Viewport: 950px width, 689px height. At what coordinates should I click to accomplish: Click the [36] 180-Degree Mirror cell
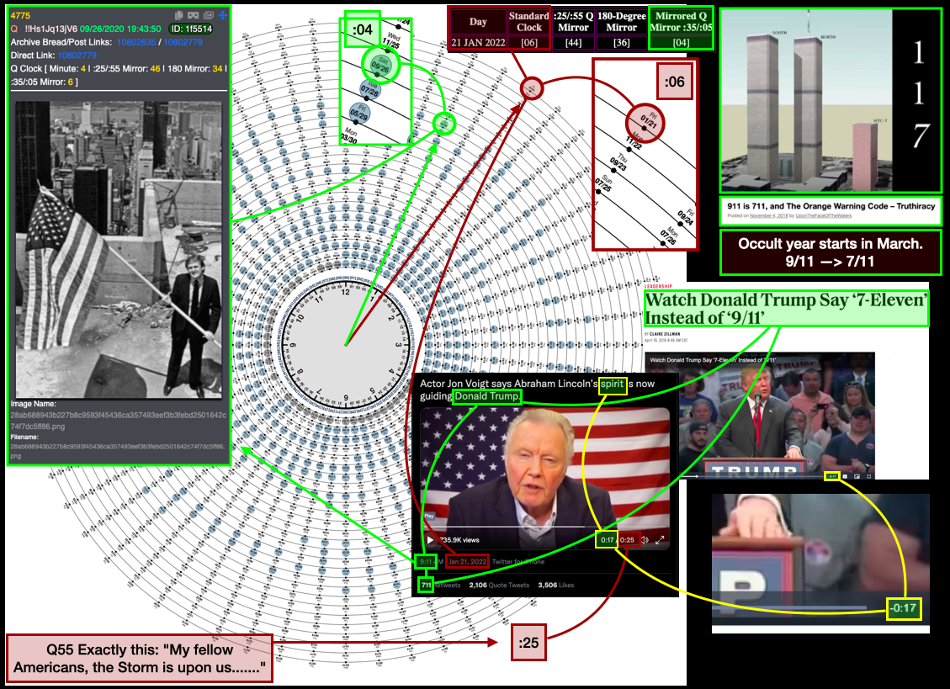622,42
